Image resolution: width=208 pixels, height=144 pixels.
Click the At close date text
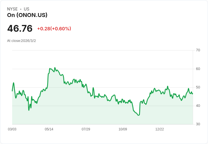point(21,41)
